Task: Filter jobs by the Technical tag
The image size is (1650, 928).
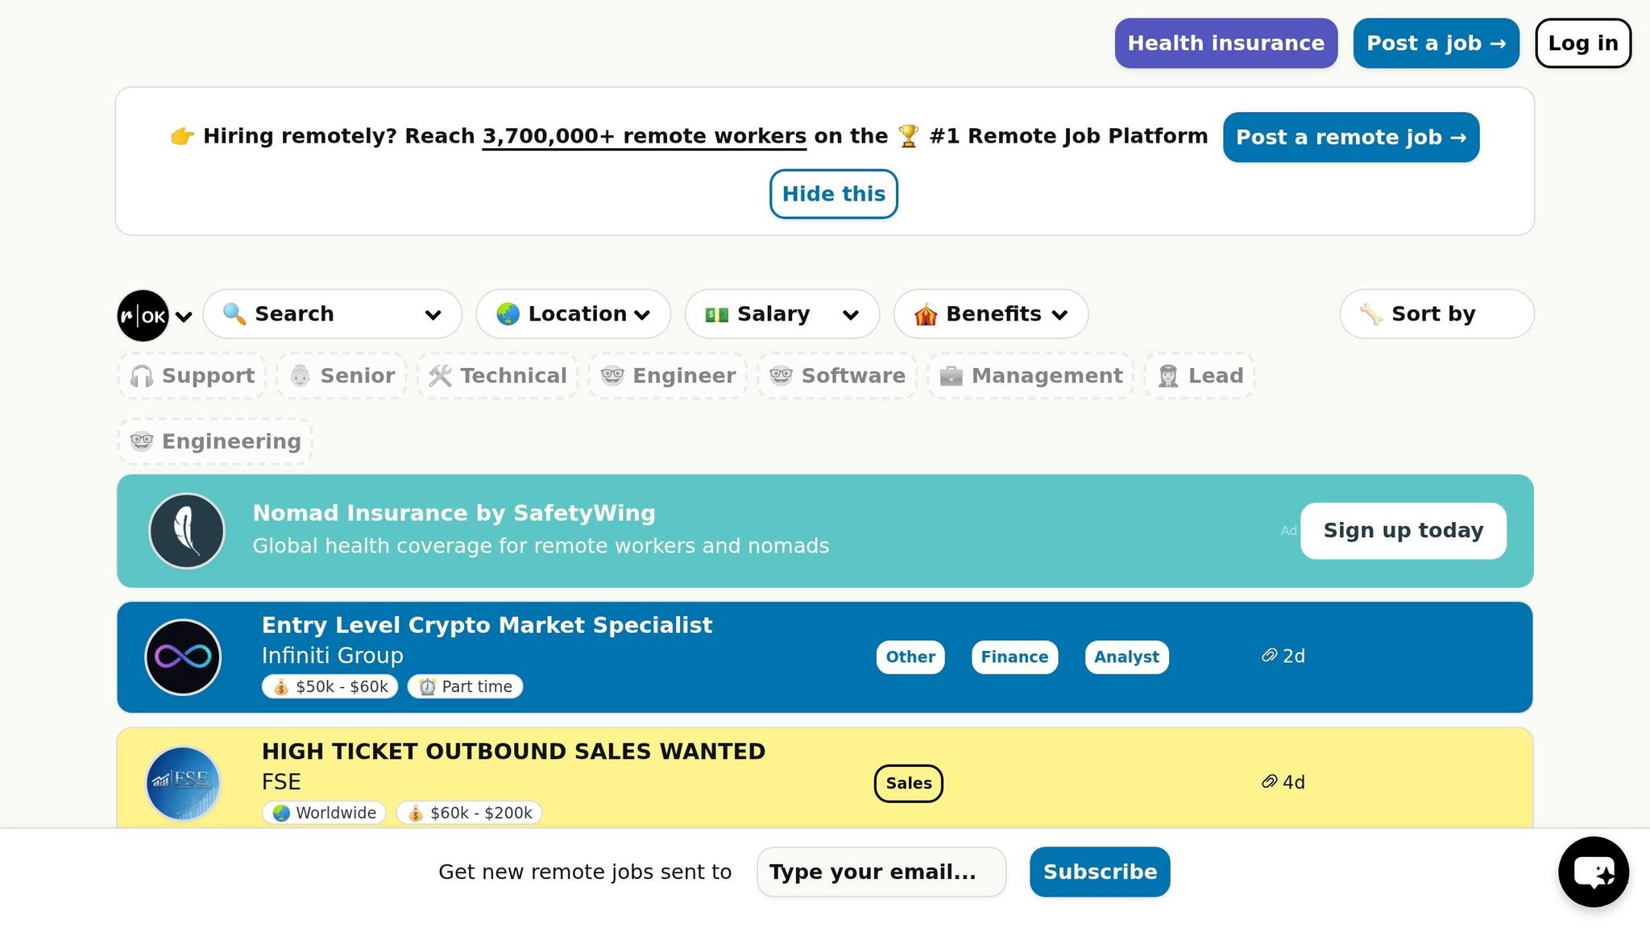Action: 498,375
